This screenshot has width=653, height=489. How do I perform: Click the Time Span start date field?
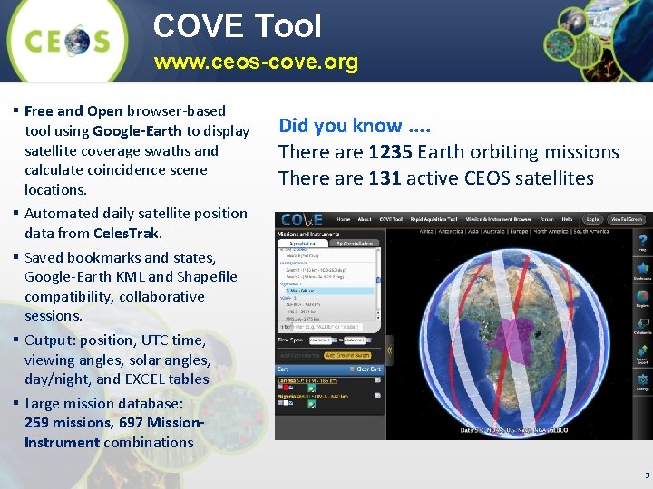point(320,340)
